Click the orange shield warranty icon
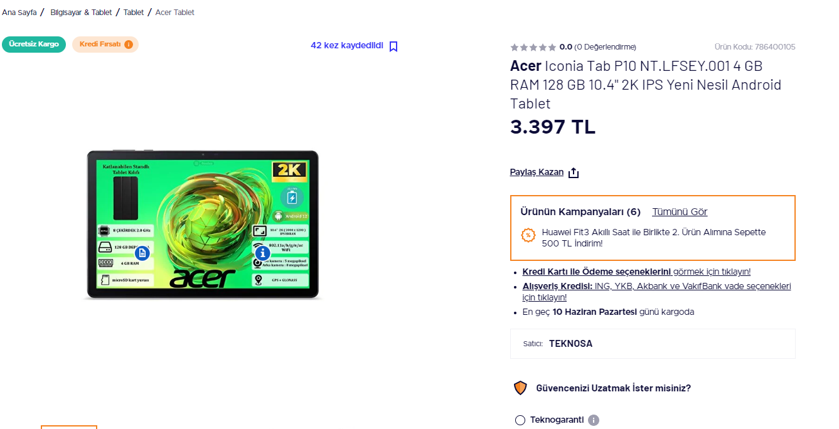The width and height of the screenshot is (839, 429). click(x=520, y=388)
